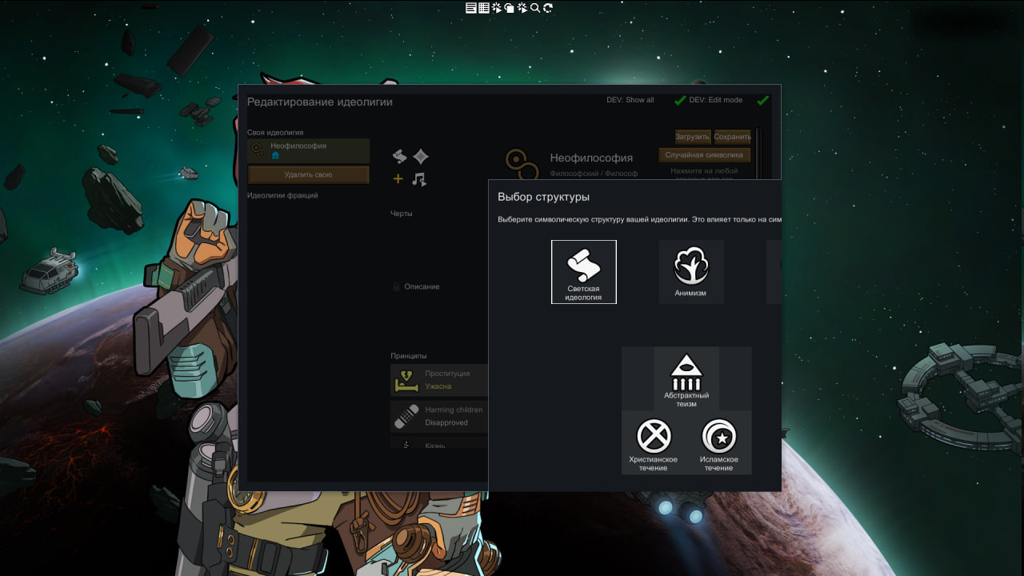Viewport: 1024px width, 576px height.
Task: Select the Светская идеология structure
Action: point(584,272)
